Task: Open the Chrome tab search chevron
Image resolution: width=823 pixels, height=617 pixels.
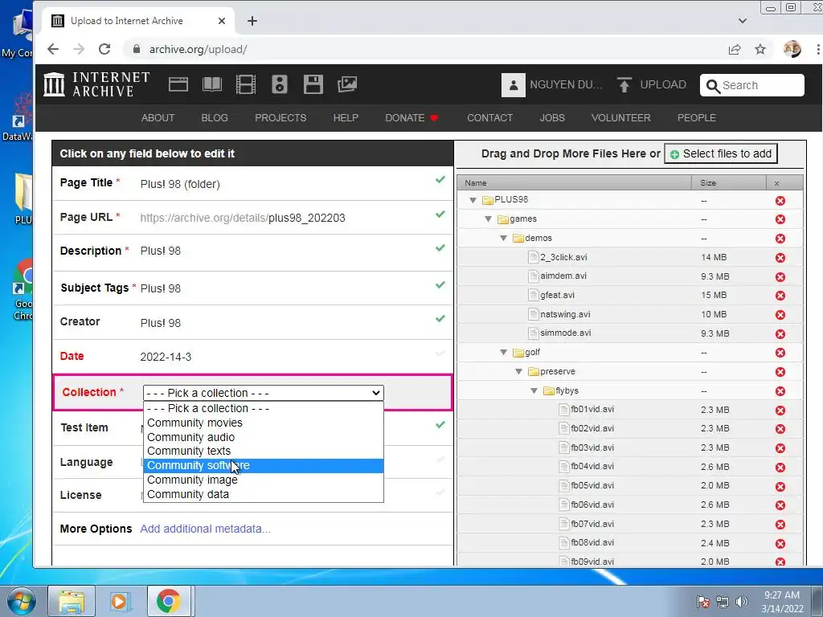Action: pyautogui.click(x=742, y=21)
